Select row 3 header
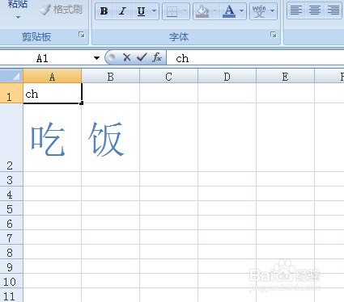This screenshot has height=302, width=344. (x=11, y=179)
